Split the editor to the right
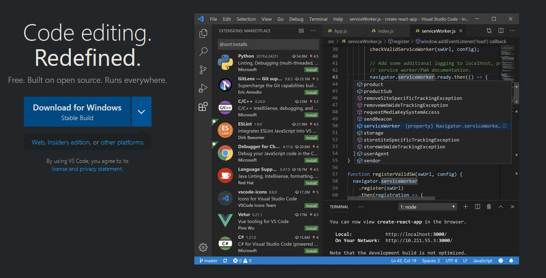Screen dimensions: 546x278 (501, 31)
